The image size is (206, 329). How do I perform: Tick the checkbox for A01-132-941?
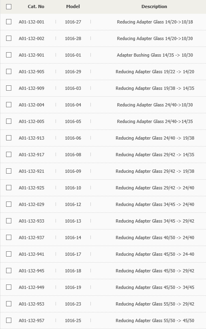(9, 254)
